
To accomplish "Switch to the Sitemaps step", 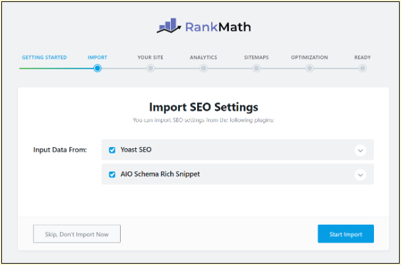I will click(x=257, y=57).
